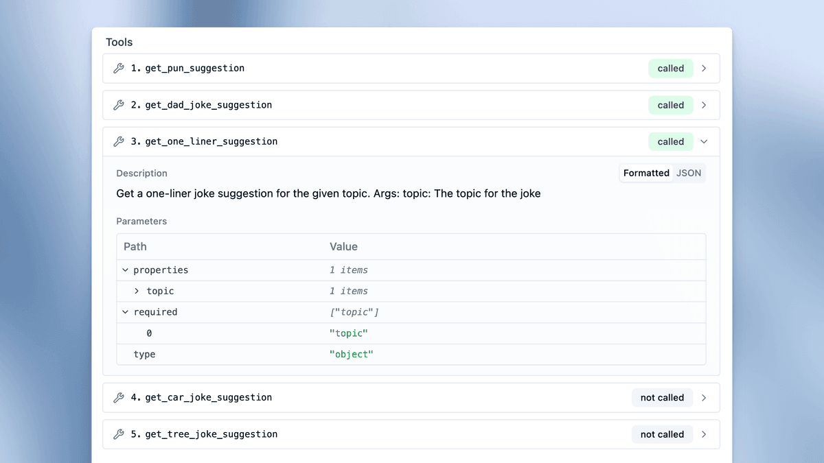Expand the get_pun_suggestion tool chevron
Viewport: 824px width, 463px height.
704,69
